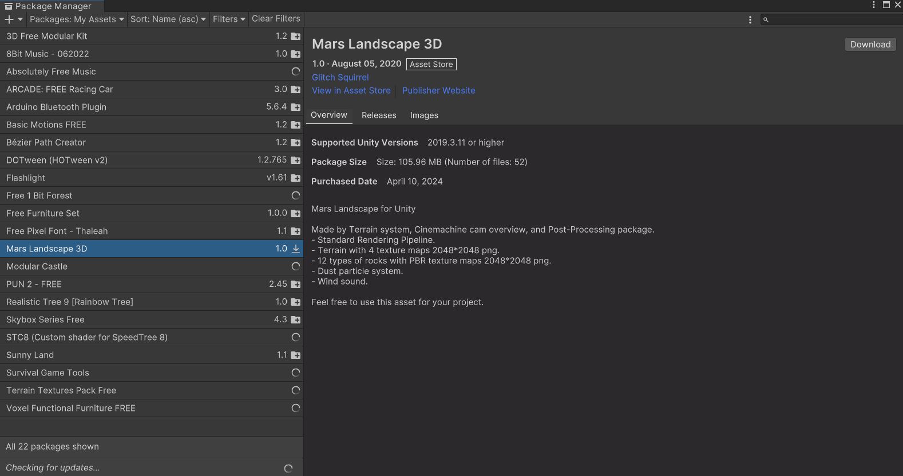Select the Skybox Series Free package
This screenshot has height=476, width=903.
(152, 319)
